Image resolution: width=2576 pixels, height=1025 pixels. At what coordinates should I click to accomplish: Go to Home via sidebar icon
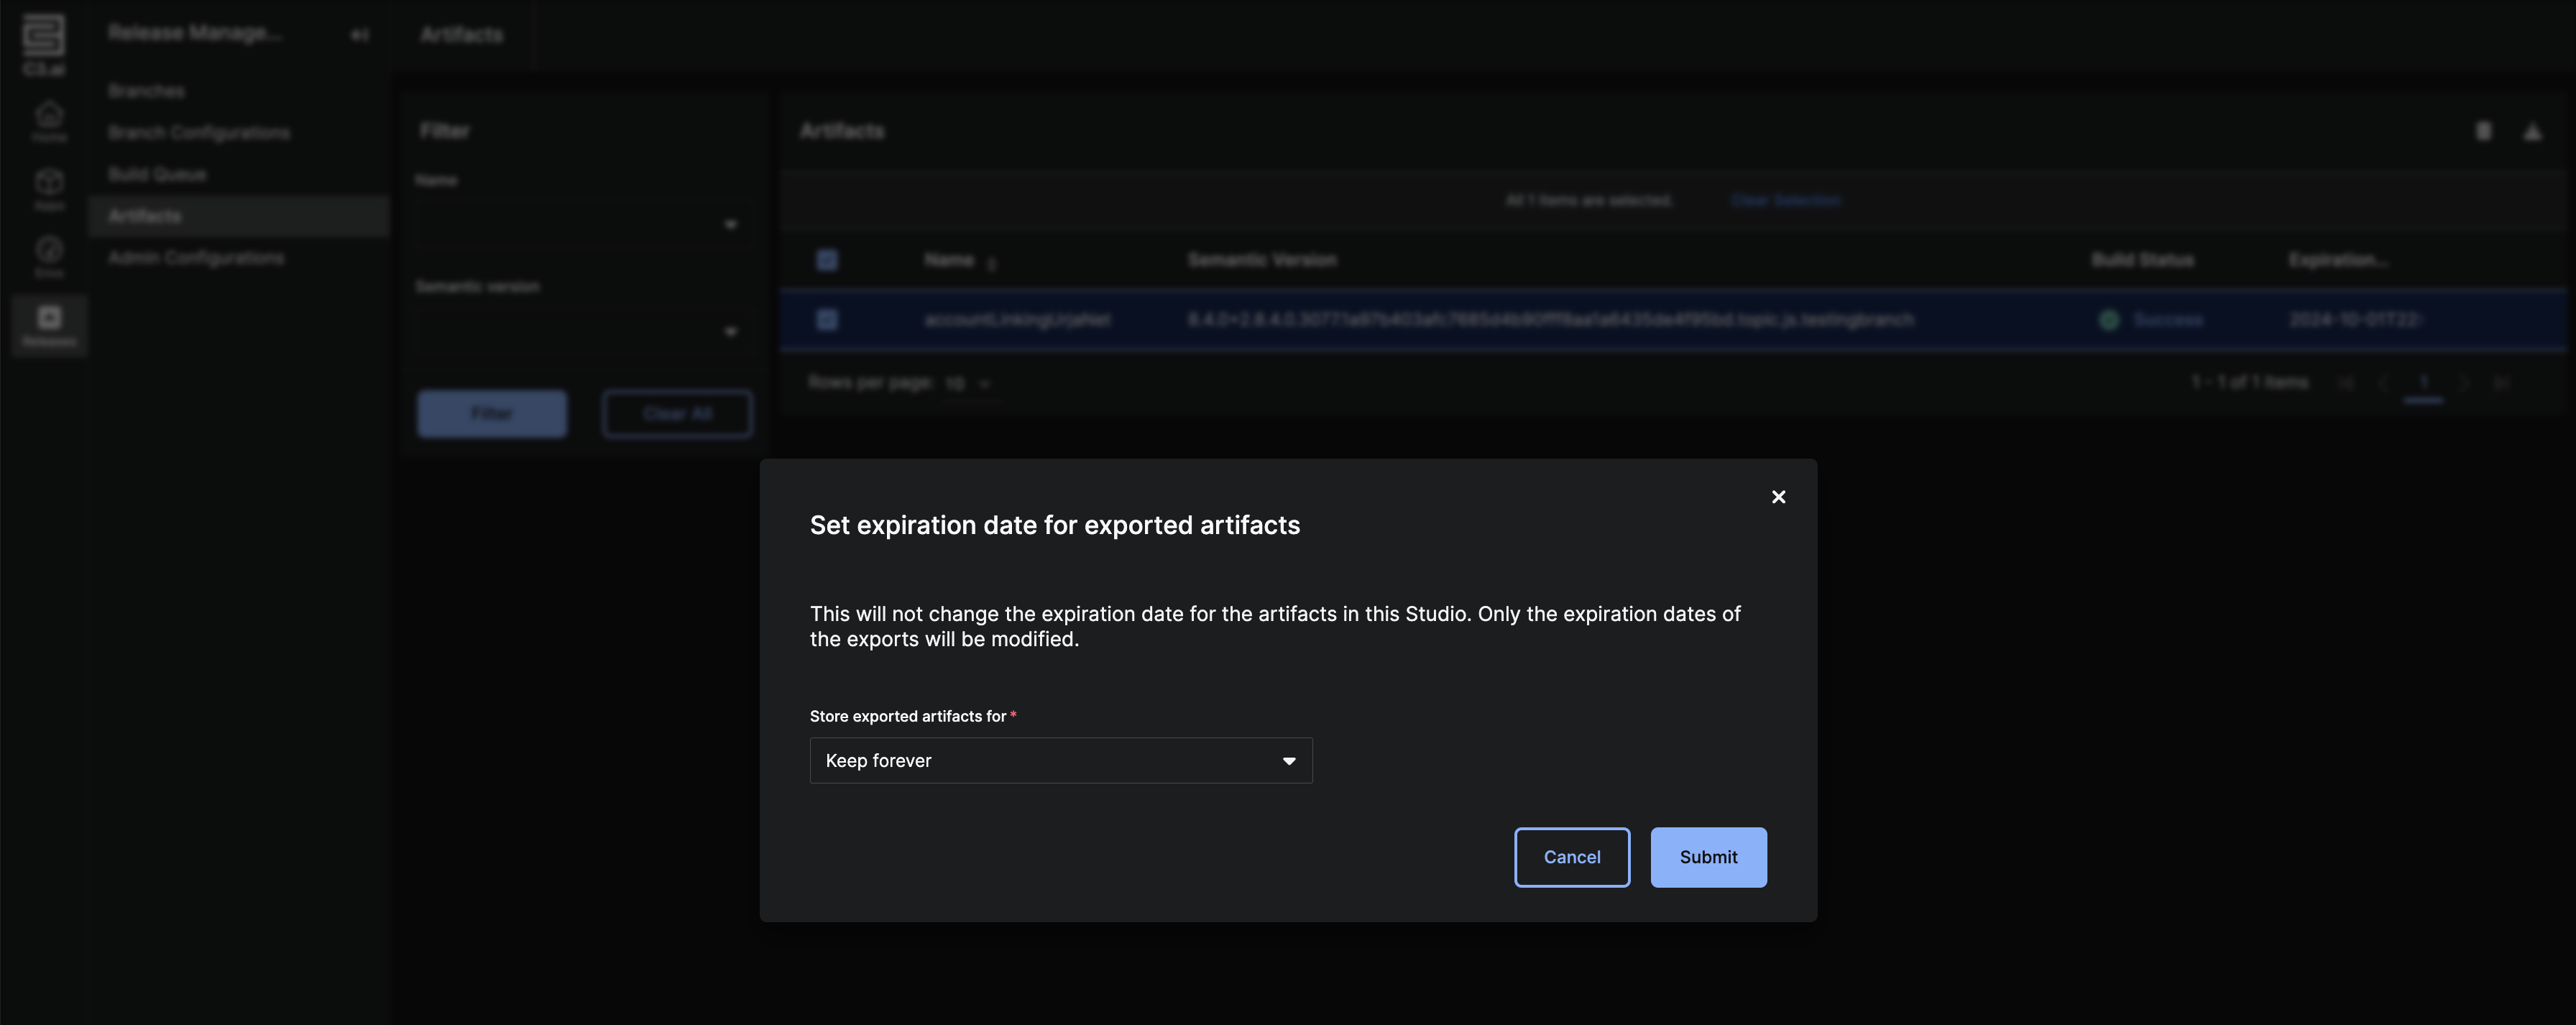tap(49, 118)
